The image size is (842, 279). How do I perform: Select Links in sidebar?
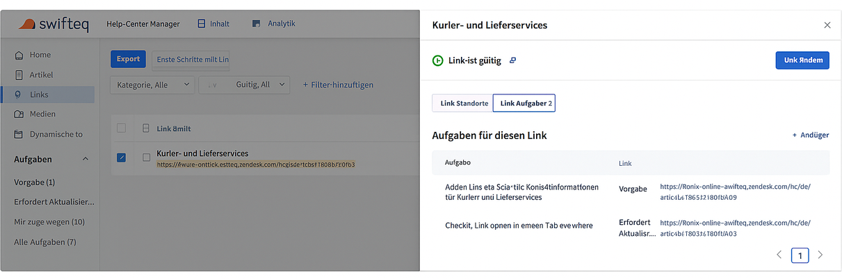click(x=47, y=94)
